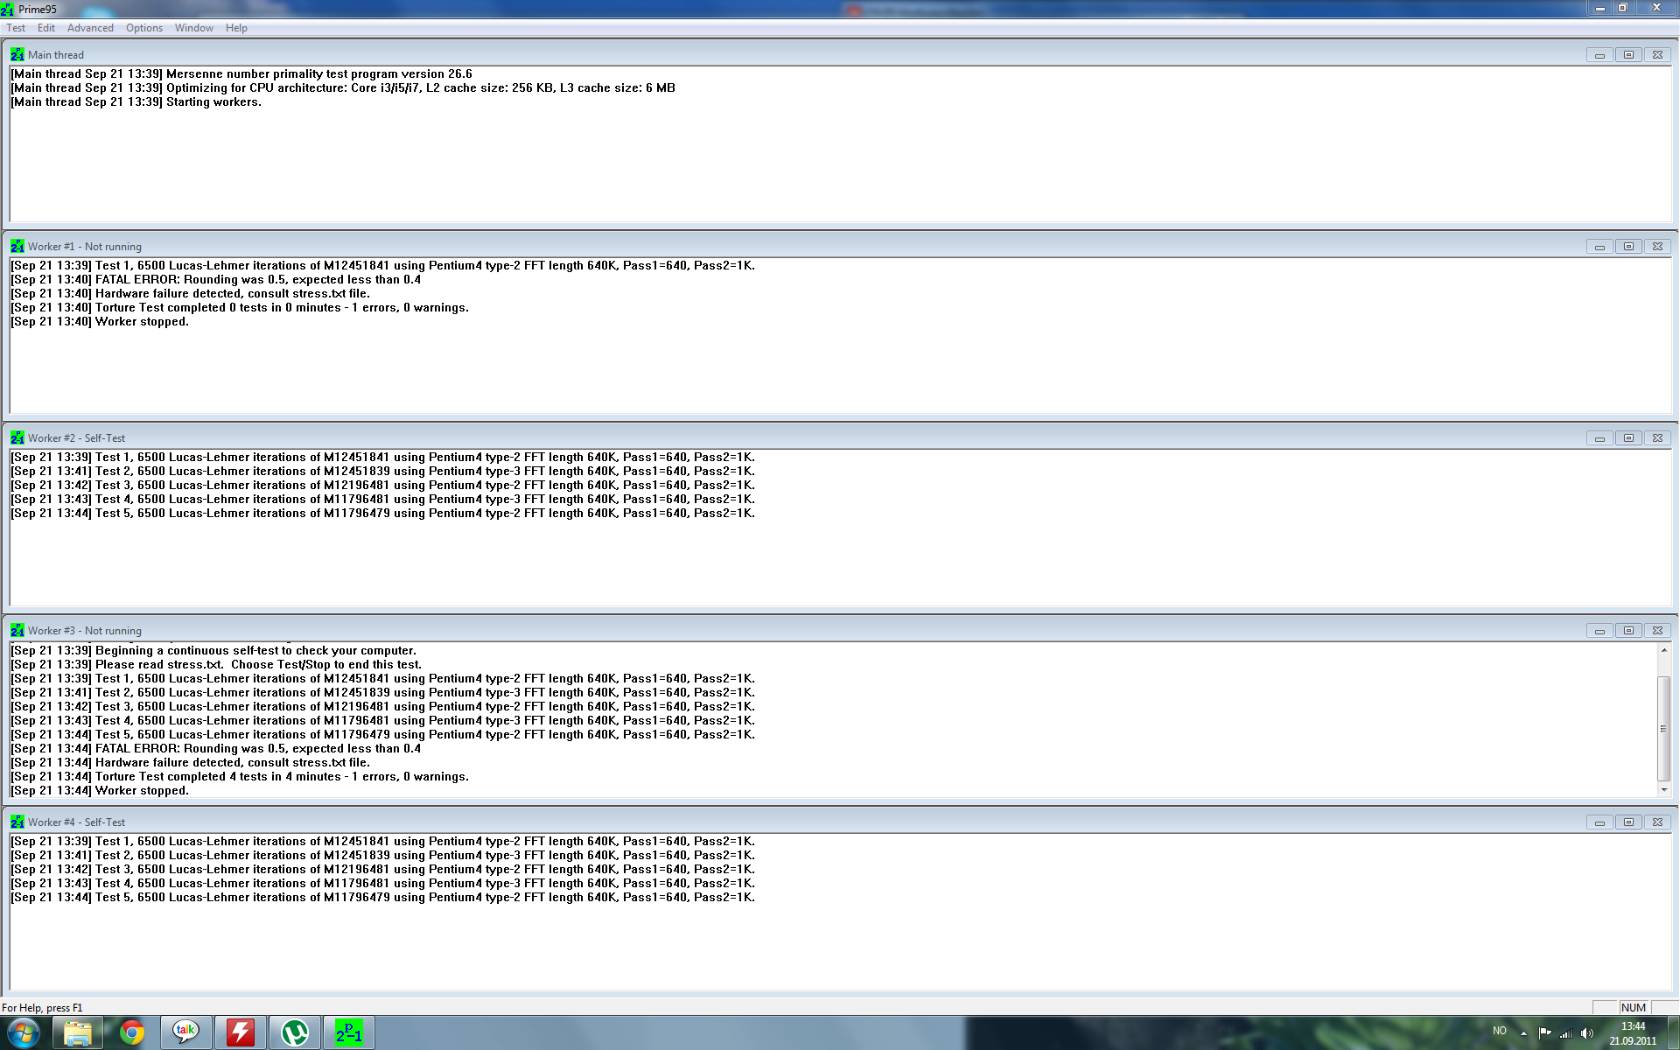Image resolution: width=1680 pixels, height=1050 pixels.
Task: Close the Worker #2 child window
Action: coord(1657,437)
